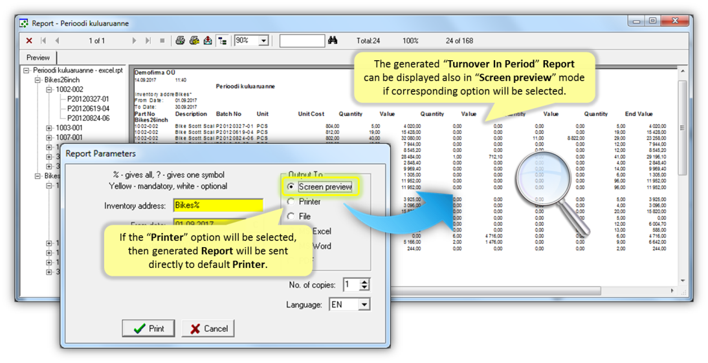Image resolution: width=708 pixels, height=363 pixels.
Task: Select the Preview tab
Action: (38, 58)
